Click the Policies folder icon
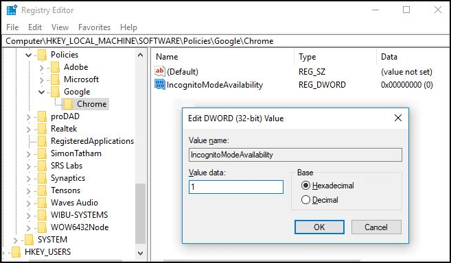451x263 pixels. (x=43, y=55)
